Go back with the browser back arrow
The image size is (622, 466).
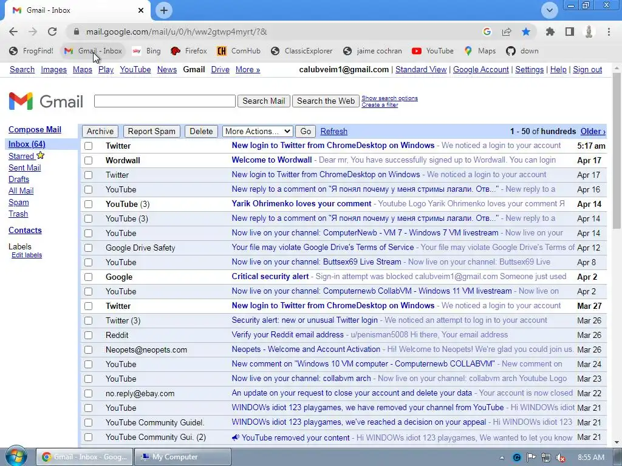[13, 32]
